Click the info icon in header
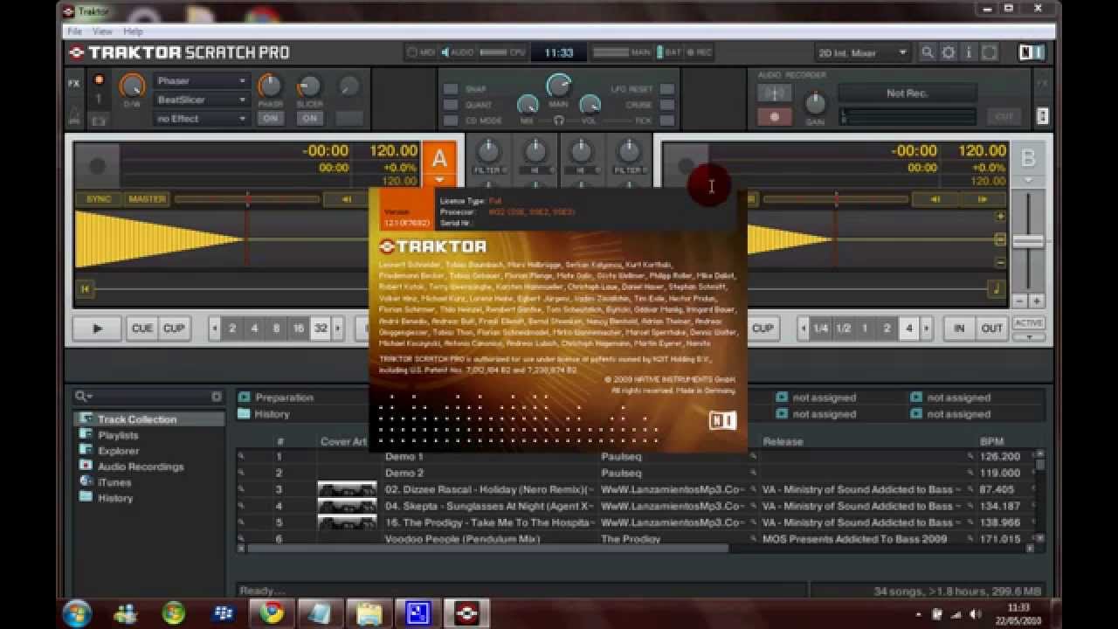 click(x=969, y=52)
